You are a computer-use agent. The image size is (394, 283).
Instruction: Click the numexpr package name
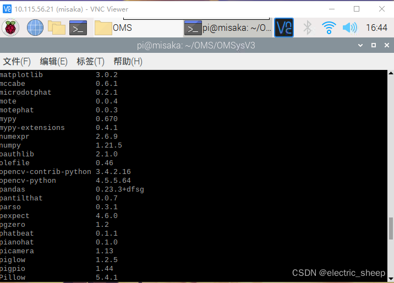(14, 137)
